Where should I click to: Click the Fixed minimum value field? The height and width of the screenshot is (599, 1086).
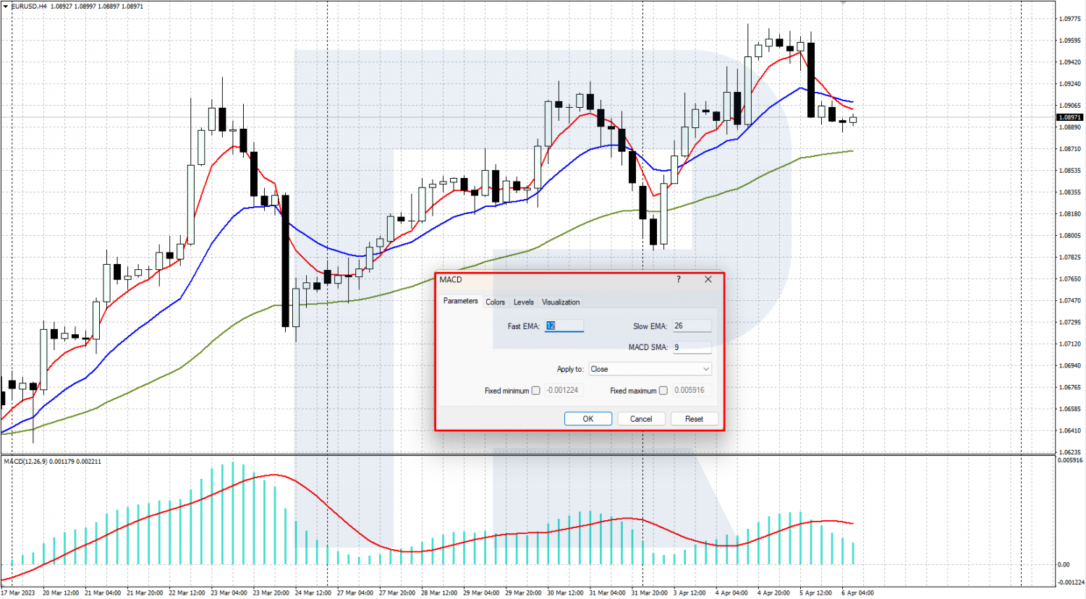(x=564, y=390)
